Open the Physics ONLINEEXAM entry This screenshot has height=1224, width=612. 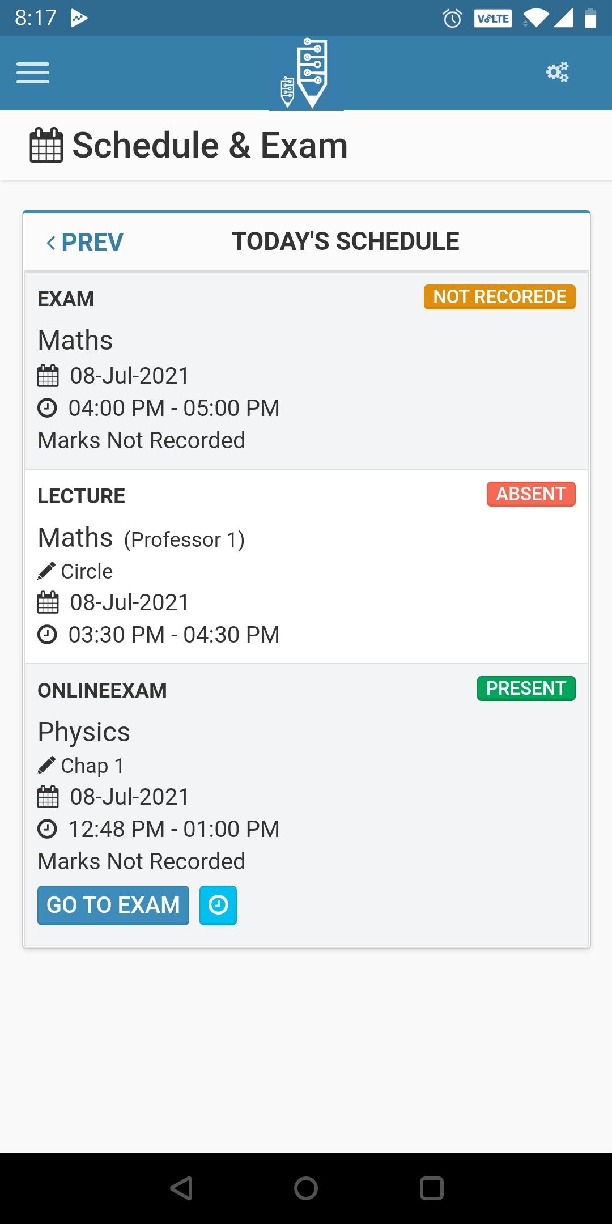point(307,805)
